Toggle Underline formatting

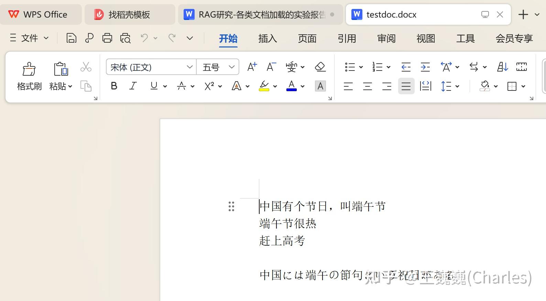[154, 86]
